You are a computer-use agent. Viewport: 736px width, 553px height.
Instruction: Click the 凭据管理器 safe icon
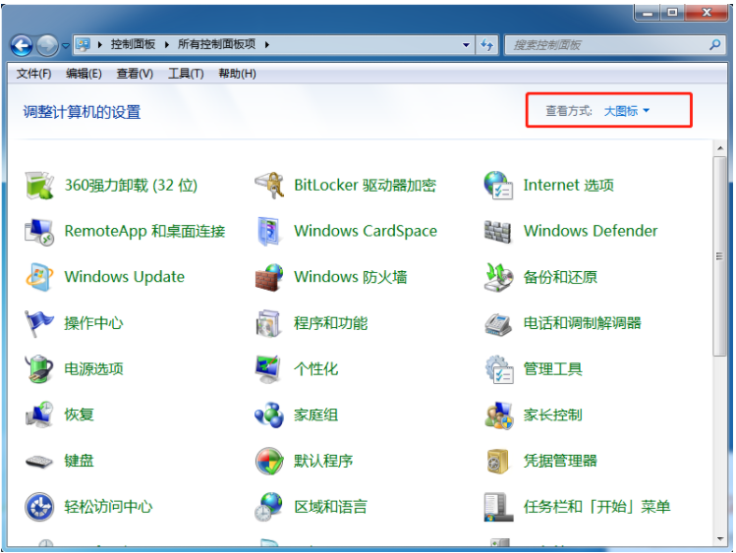pyautogui.click(x=498, y=461)
